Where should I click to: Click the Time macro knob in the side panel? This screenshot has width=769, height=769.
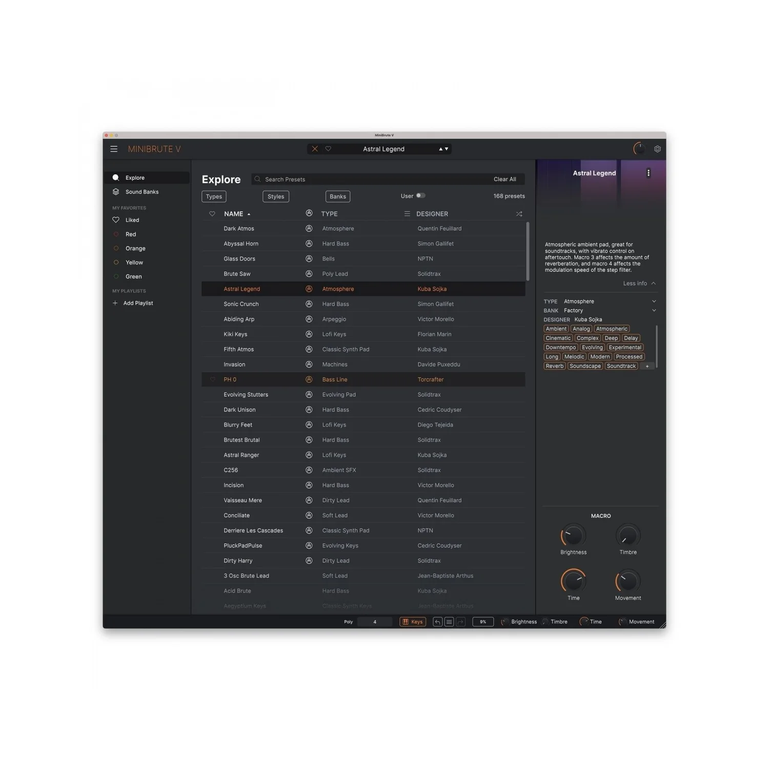(573, 581)
